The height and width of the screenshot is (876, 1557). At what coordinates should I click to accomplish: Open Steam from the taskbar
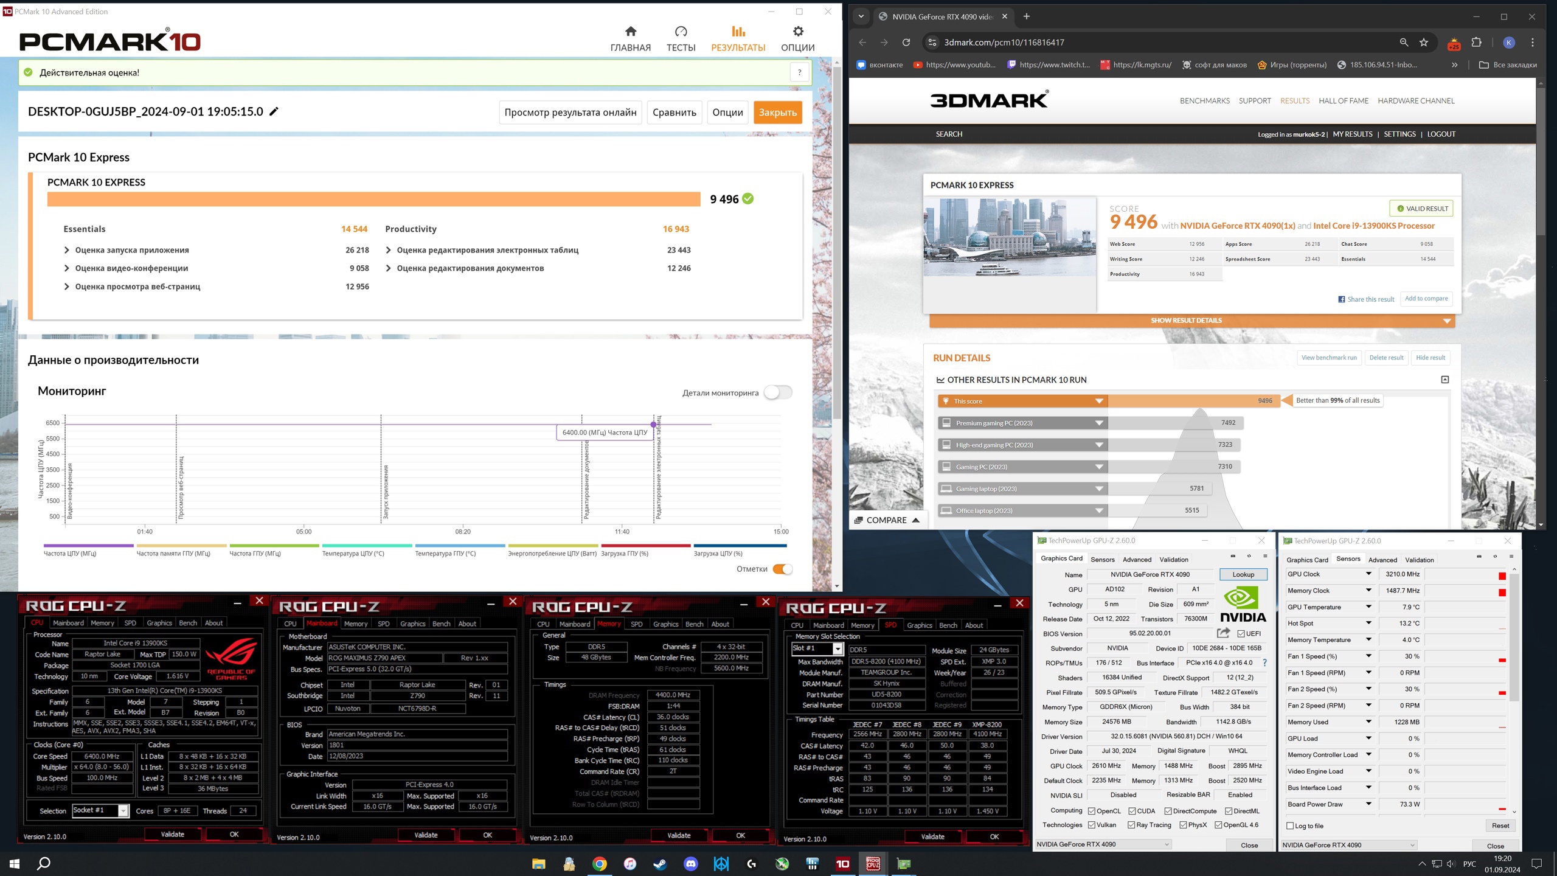(x=661, y=864)
